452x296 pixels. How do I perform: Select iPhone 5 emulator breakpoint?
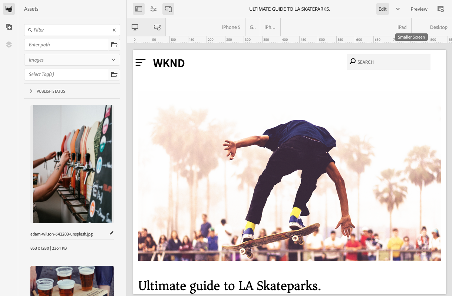(x=231, y=27)
